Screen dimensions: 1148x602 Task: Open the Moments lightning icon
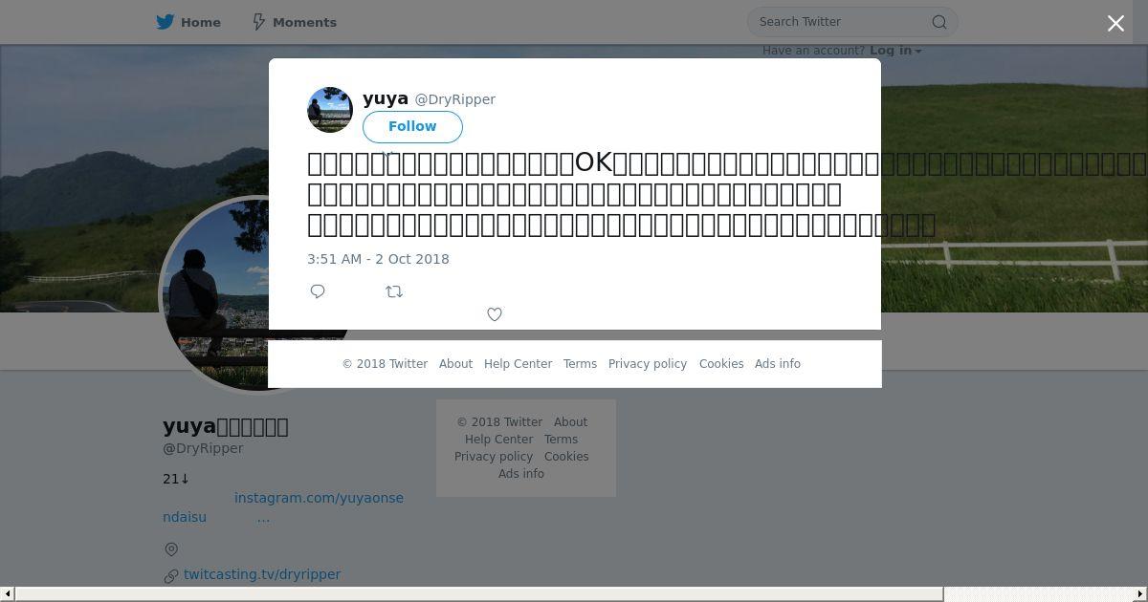coord(258,22)
